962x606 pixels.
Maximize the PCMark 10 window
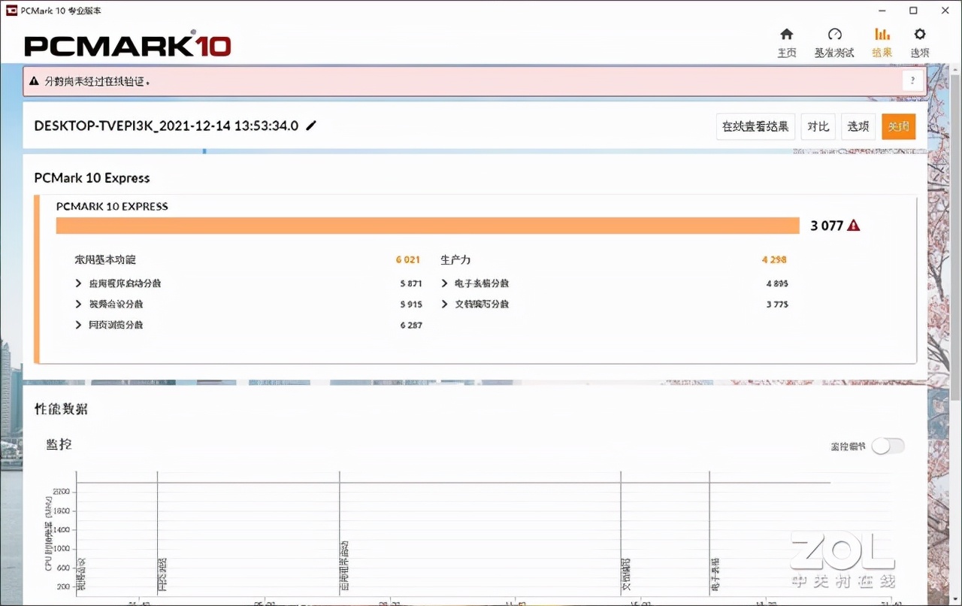913,11
